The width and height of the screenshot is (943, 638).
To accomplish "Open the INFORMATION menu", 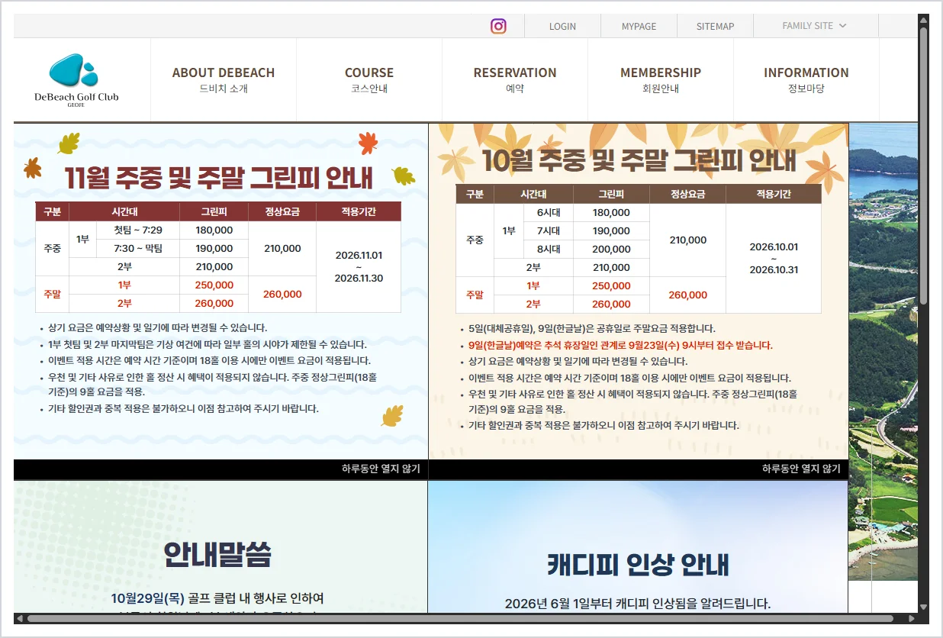I will pyautogui.click(x=806, y=79).
